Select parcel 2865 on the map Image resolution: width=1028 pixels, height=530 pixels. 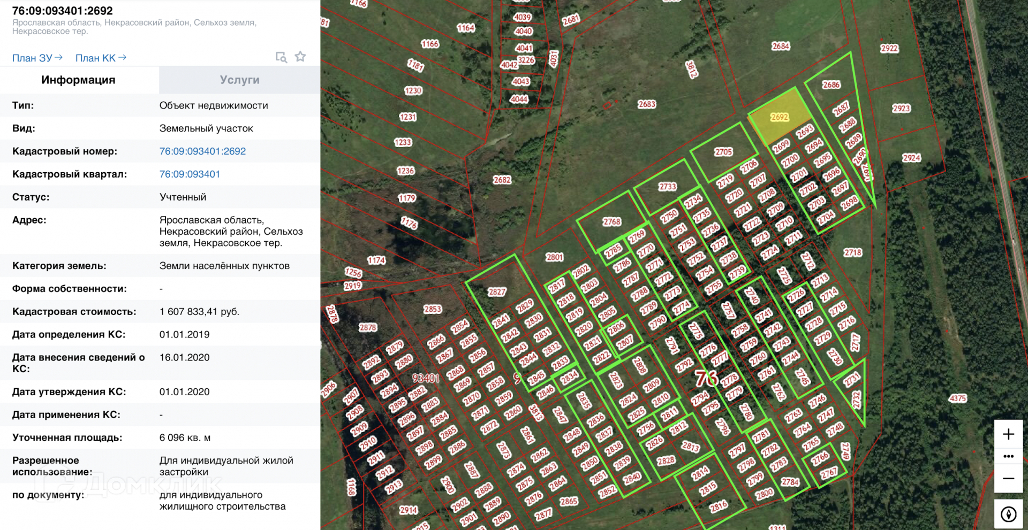(x=569, y=501)
